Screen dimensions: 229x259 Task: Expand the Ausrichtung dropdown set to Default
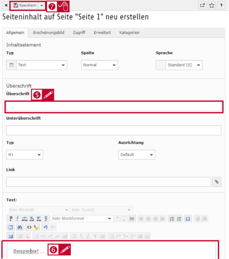tap(137, 155)
